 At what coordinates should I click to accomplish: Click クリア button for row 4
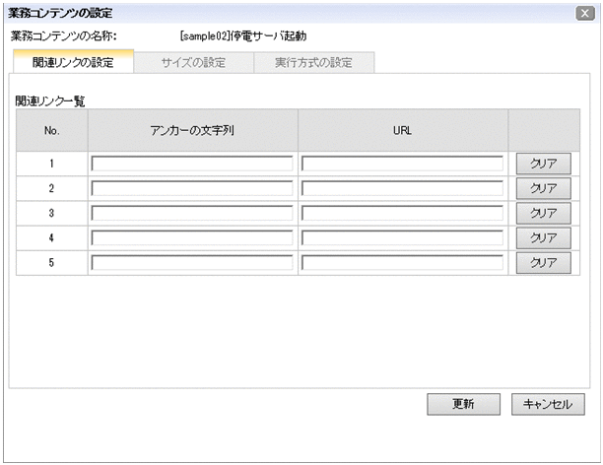point(544,237)
